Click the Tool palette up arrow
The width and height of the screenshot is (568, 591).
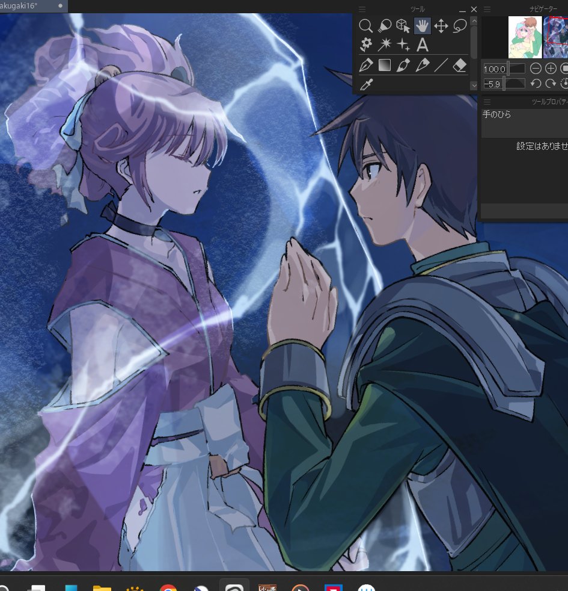coord(474,22)
